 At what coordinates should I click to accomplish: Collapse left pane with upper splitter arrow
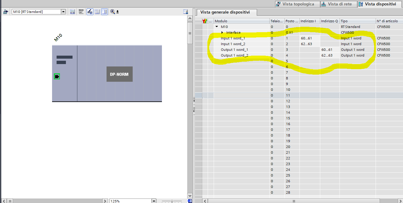coord(194,101)
